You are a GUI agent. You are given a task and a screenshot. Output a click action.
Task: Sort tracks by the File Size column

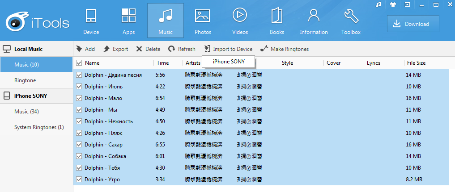click(x=416, y=63)
